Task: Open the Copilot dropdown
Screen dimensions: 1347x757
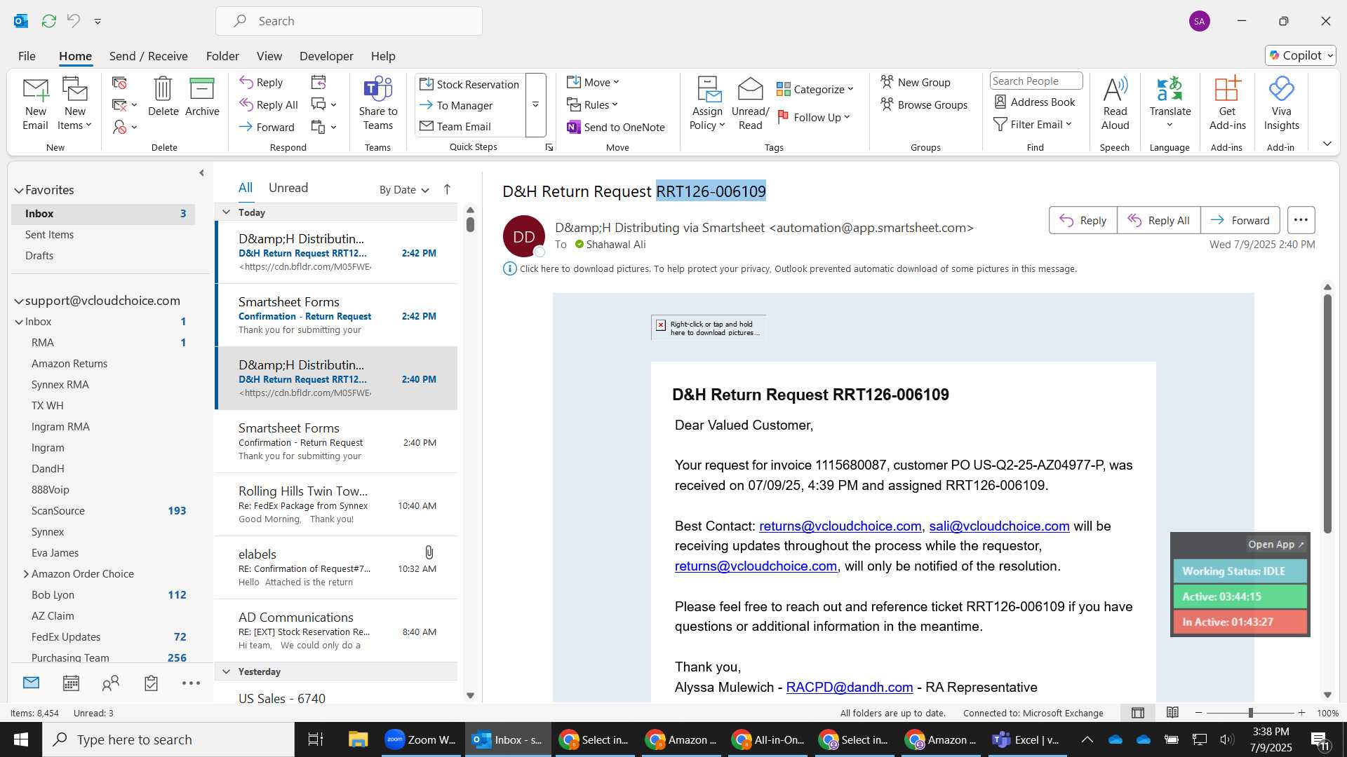Action: pos(1301,55)
